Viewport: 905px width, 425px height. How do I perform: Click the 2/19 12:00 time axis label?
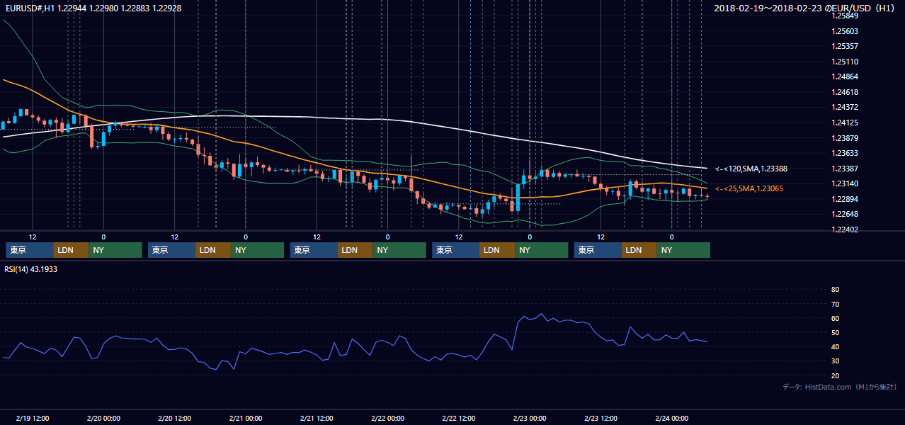[33, 418]
